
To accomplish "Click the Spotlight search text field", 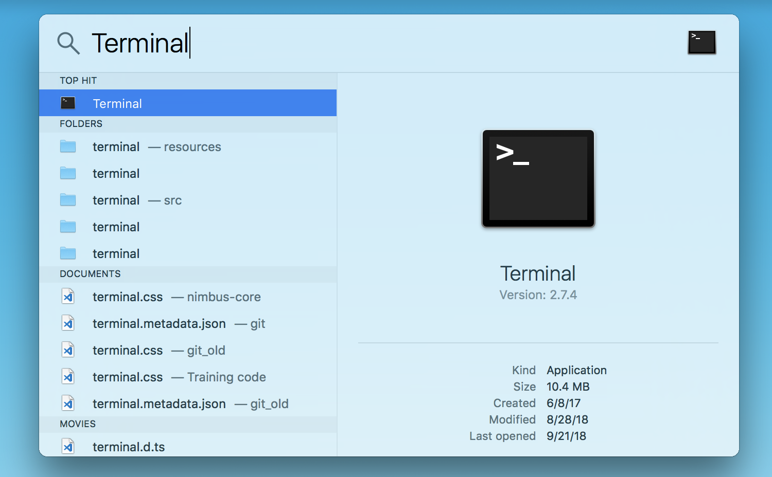I will pyautogui.click(x=360, y=43).
